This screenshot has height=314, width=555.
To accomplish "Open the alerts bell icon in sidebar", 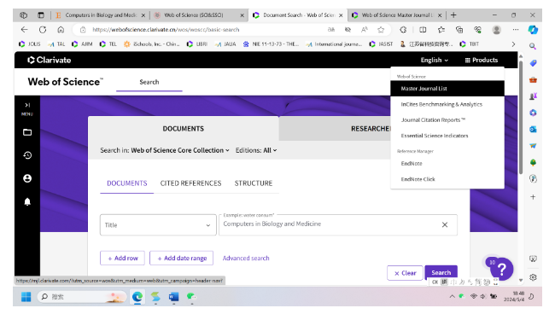I will pos(27,201).
